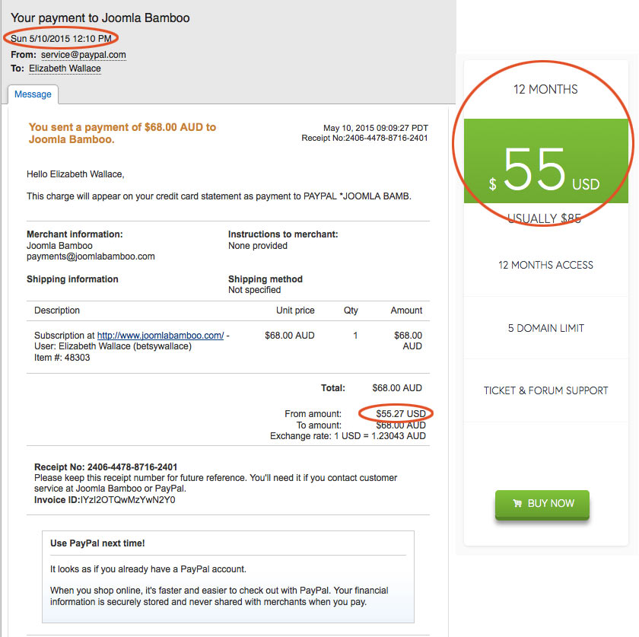Click the '$55.27 USD' from amount value
This screenshot has height=637, width=639.
coord(401,414)
